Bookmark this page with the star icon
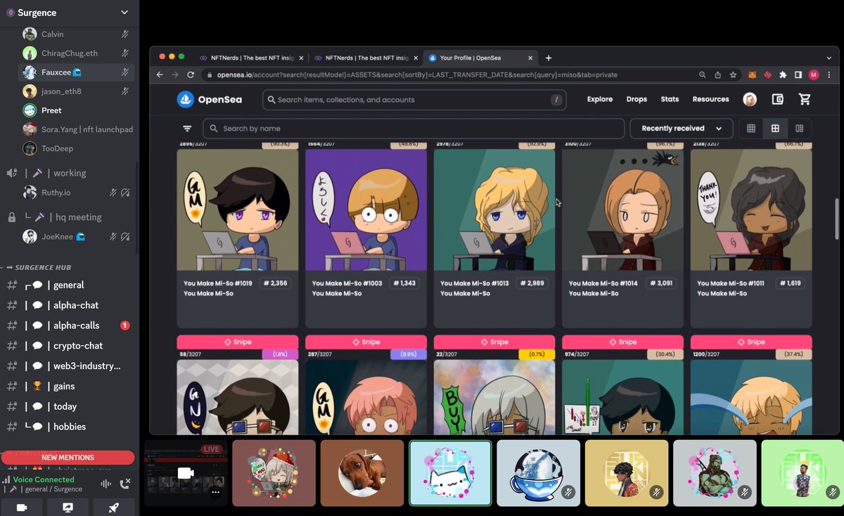Screen dimensions: 844x516 click(733, 75)
